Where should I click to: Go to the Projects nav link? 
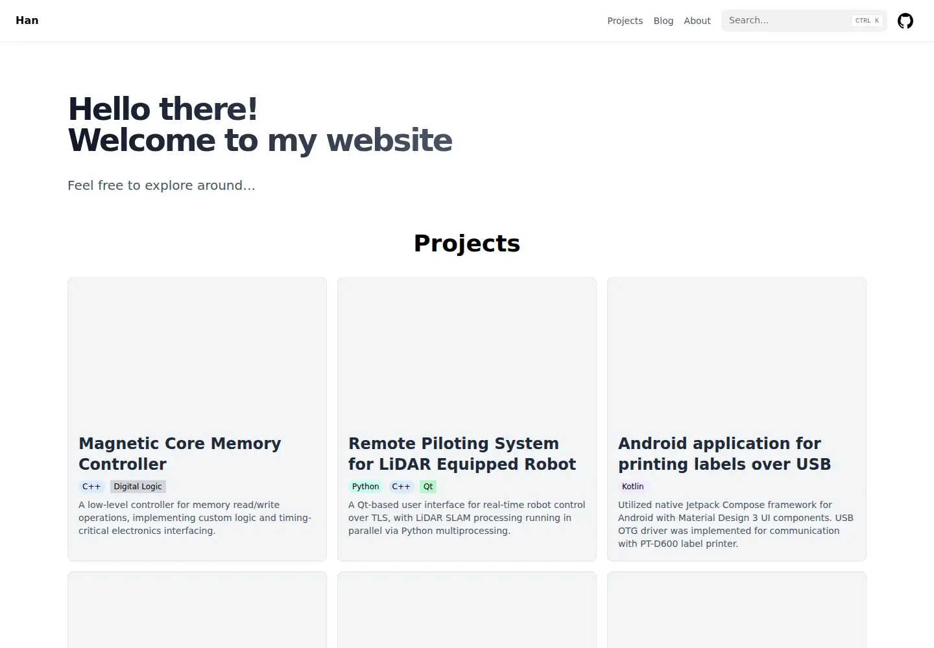[x=625, y=21]
